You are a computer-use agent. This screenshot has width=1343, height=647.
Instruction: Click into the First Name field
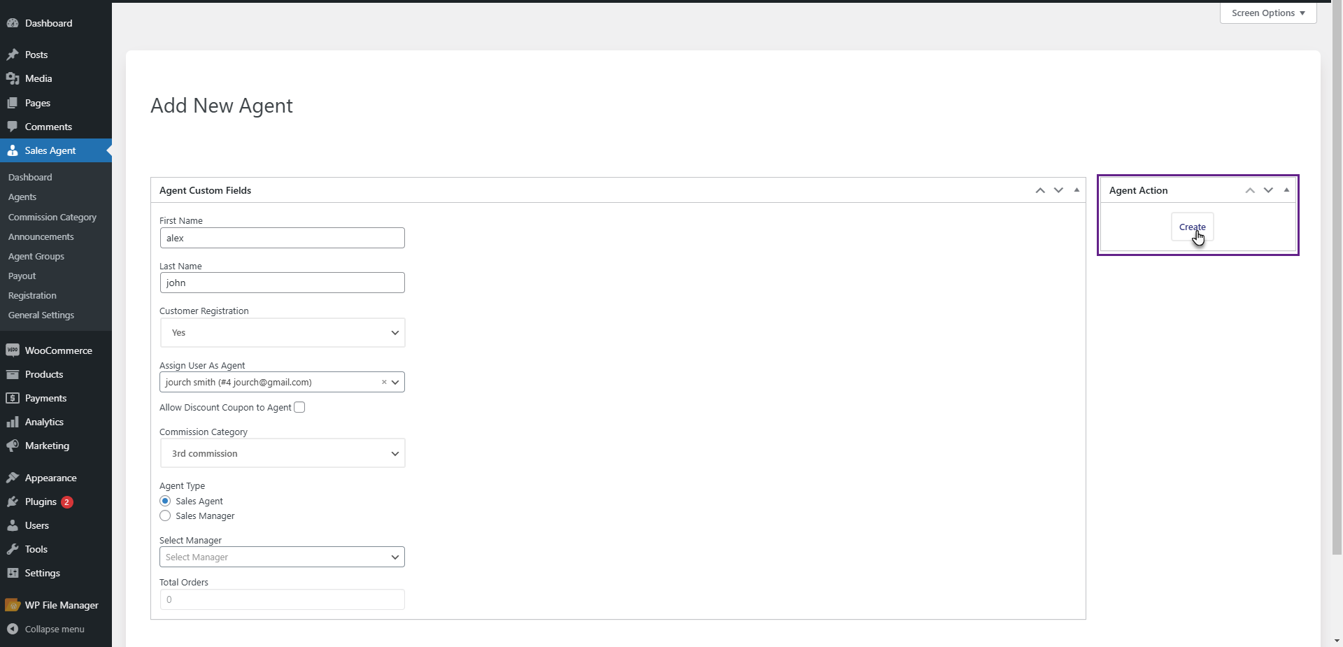[283, 238]
